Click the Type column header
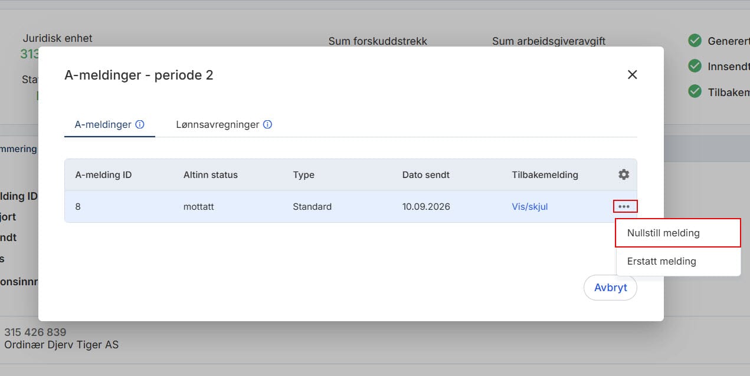This screenshot has height=376, width=750. point(303,175)
